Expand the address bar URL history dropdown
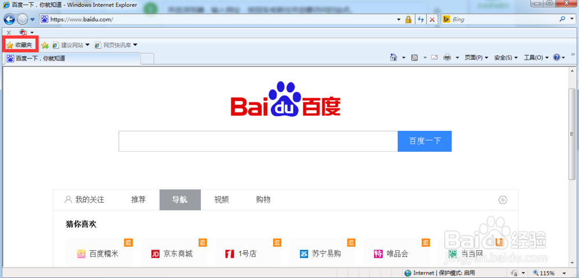Image resolution: width=579 pixels, height=278 pixels. tap(398, 20)
